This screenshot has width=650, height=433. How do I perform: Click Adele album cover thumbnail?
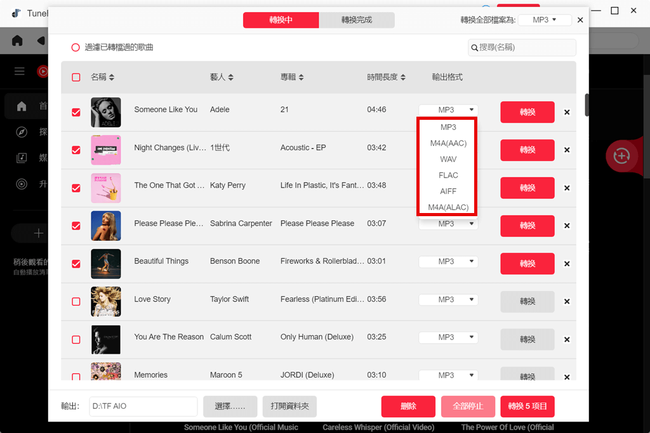[106, 112]
